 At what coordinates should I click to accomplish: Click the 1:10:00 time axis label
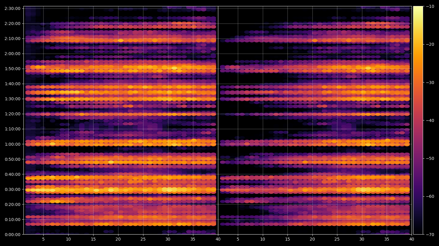pos(12,129)
